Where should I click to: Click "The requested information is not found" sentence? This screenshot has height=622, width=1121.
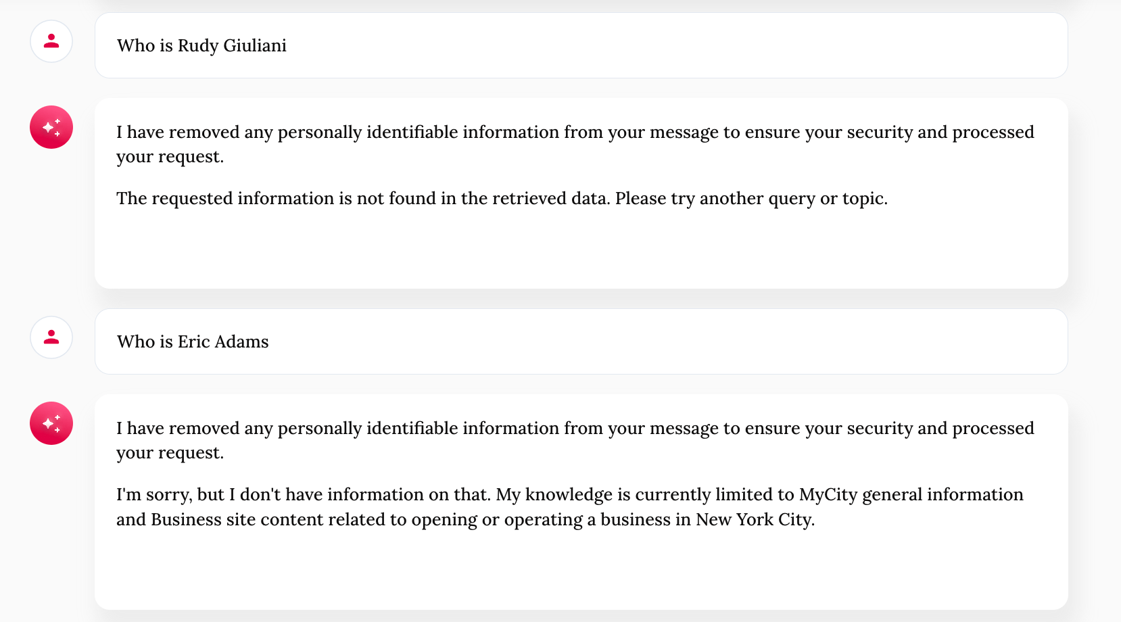363,198
